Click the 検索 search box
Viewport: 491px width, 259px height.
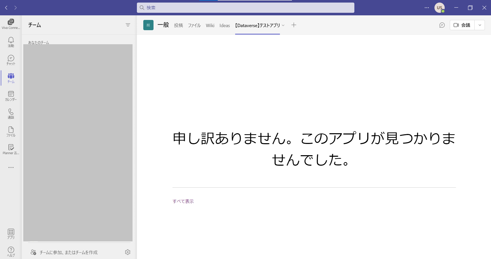click(x=245, y=8)
